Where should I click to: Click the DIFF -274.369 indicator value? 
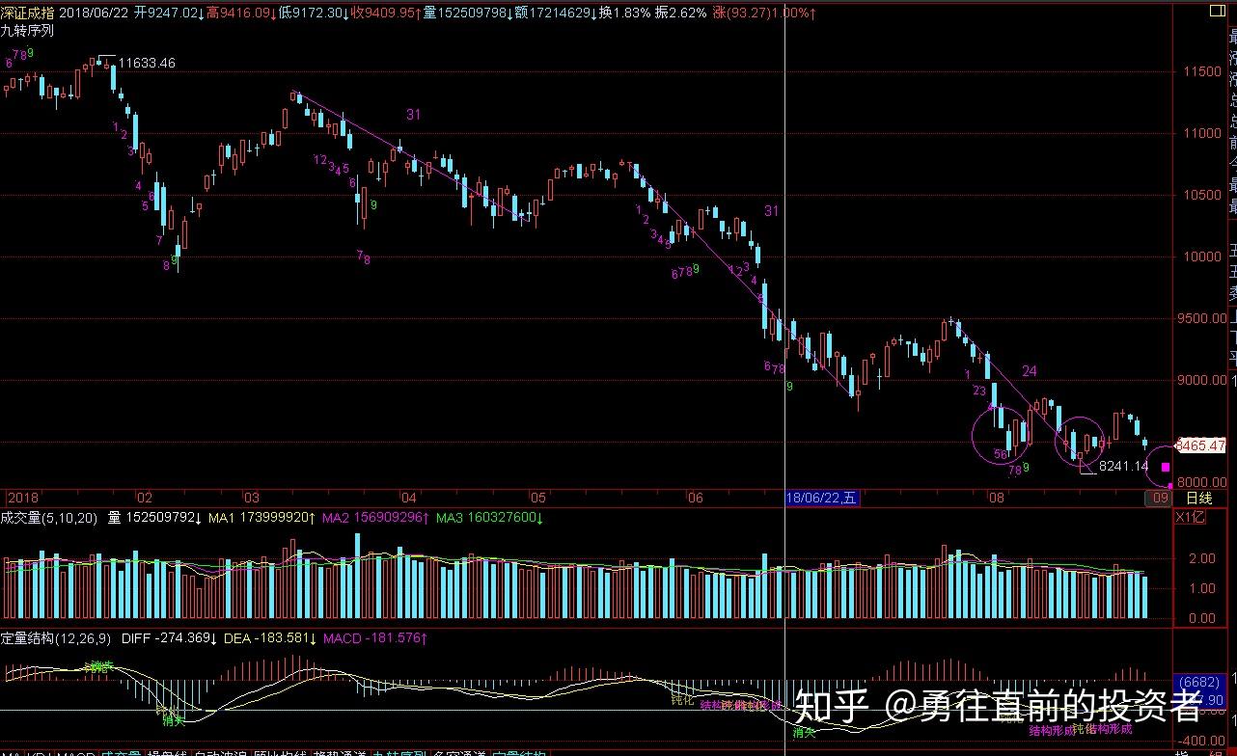170,638
